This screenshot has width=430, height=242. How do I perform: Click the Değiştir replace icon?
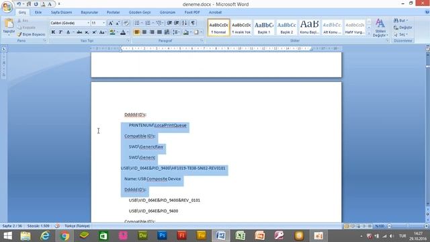pos(403,28)
